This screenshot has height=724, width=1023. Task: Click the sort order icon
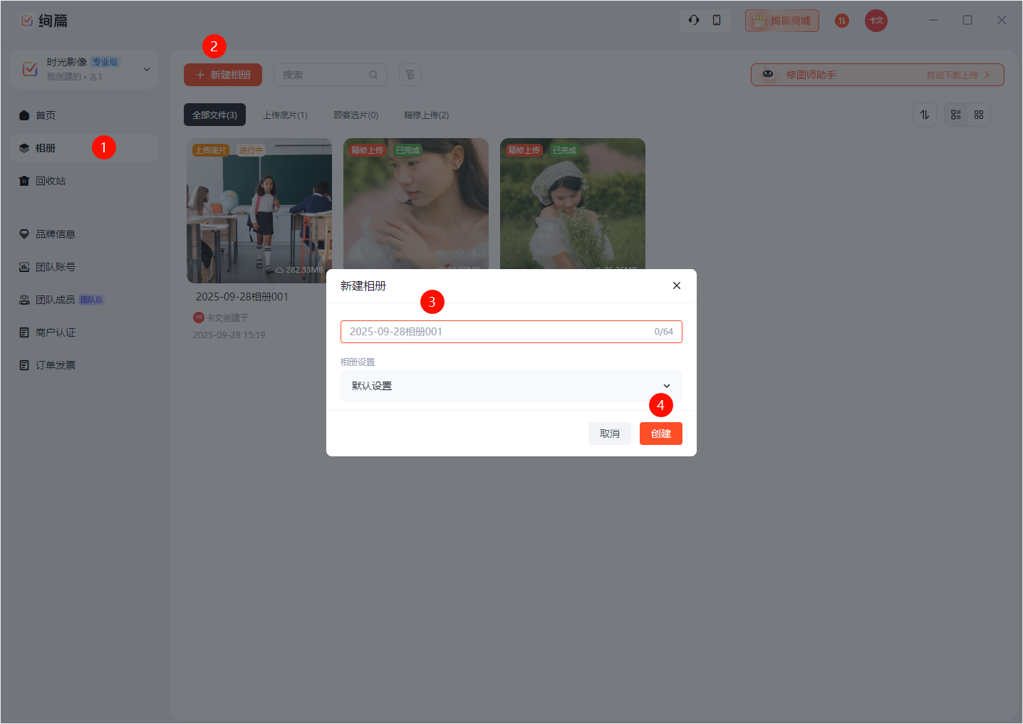click(925, 115)
